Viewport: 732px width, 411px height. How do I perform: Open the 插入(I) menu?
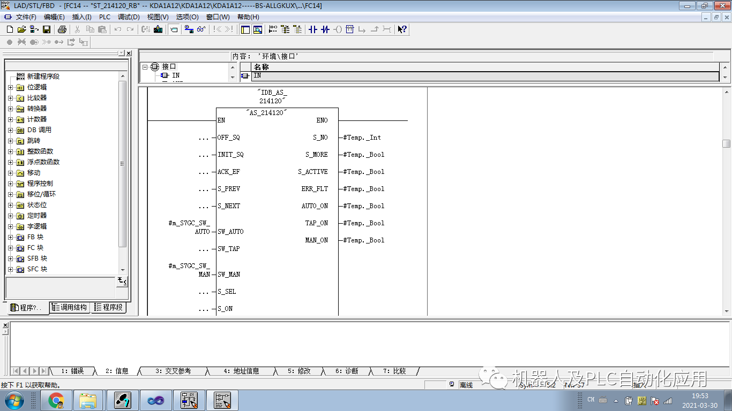point(82,17)
